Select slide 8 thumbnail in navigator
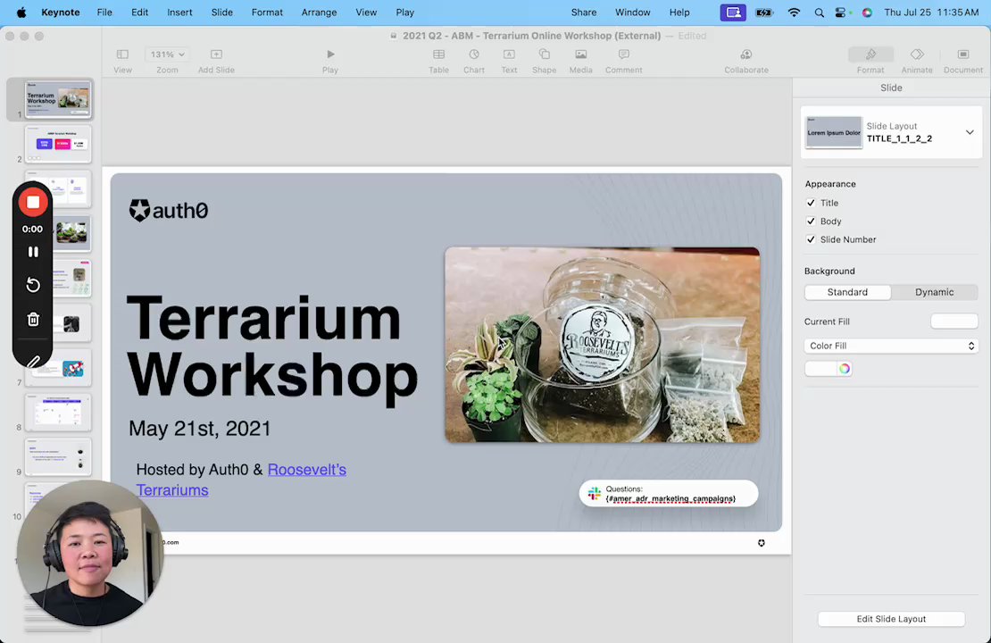 pyautogui.click(x=58, y=413)
